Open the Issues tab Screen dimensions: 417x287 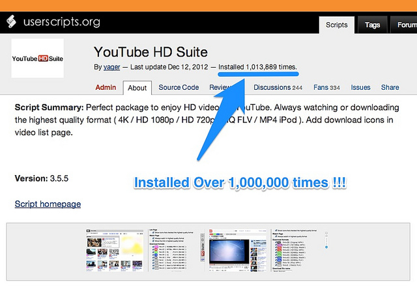360,87
